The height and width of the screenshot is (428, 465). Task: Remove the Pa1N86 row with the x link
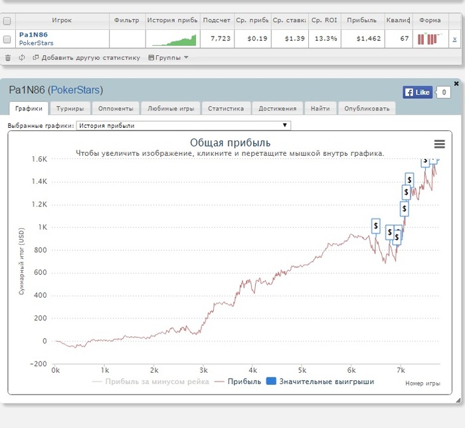(x=454, y=39)
